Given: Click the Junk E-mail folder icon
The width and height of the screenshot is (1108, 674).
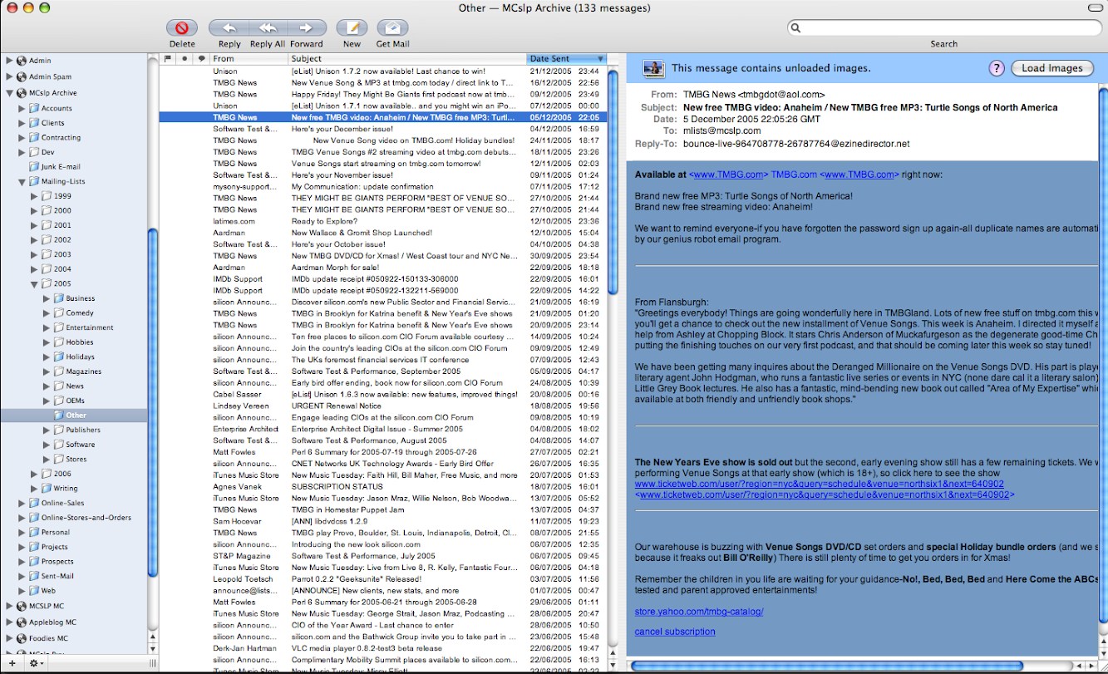Looking at the screenshot, I should pos(34,166).
